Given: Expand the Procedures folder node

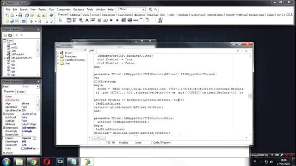Looking at the screenshot, I should (58, 56).
